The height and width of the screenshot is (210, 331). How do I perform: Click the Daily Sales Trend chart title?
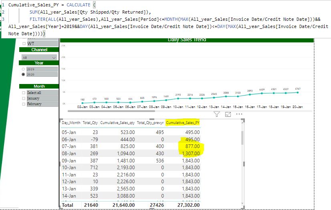187,40
